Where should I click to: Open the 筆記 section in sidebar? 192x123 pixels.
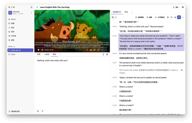(x=20, y=28)
